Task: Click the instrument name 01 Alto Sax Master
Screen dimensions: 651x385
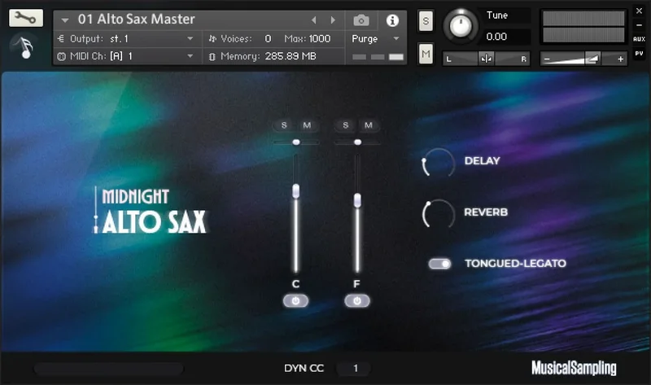Action: coord(136,19)
